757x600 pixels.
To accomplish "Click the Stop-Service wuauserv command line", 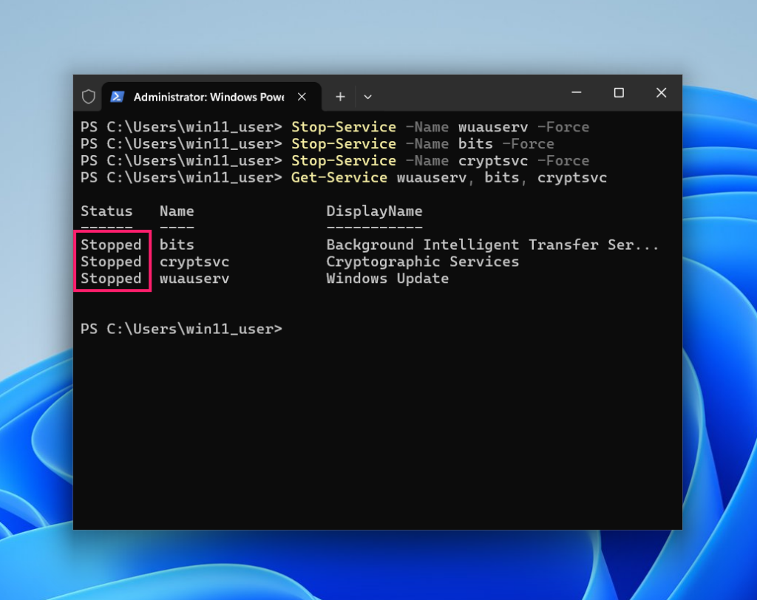I will pyautogui.click(x=335, y=127).
